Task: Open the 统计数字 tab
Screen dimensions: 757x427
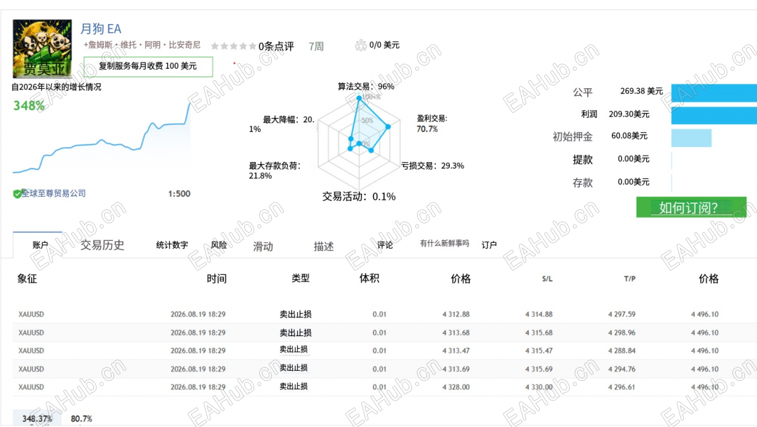Action: click(x=172, y=245)
